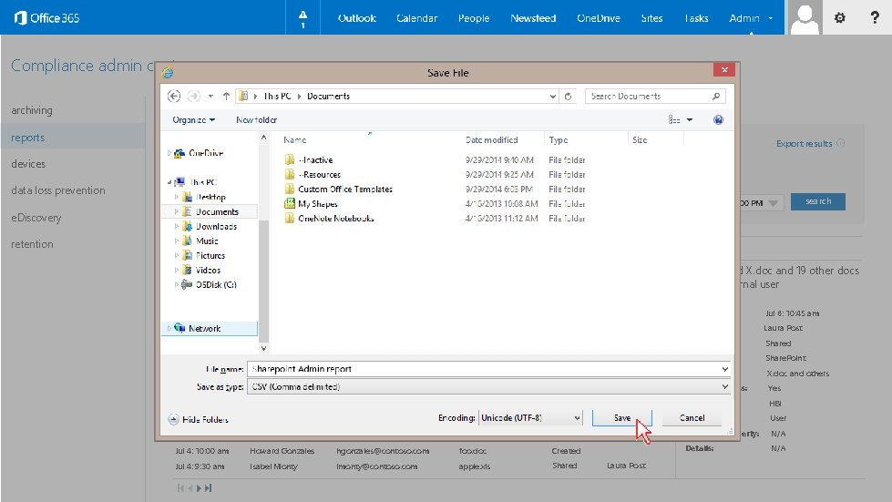This screenshot has width=892, height=502.
Task: Expand the Admin menu arrow
Action: tap(771, 18)
